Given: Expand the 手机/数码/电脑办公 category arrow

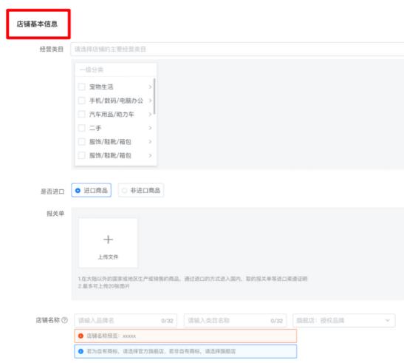Looking at the screenshot, I should (150, 101).
